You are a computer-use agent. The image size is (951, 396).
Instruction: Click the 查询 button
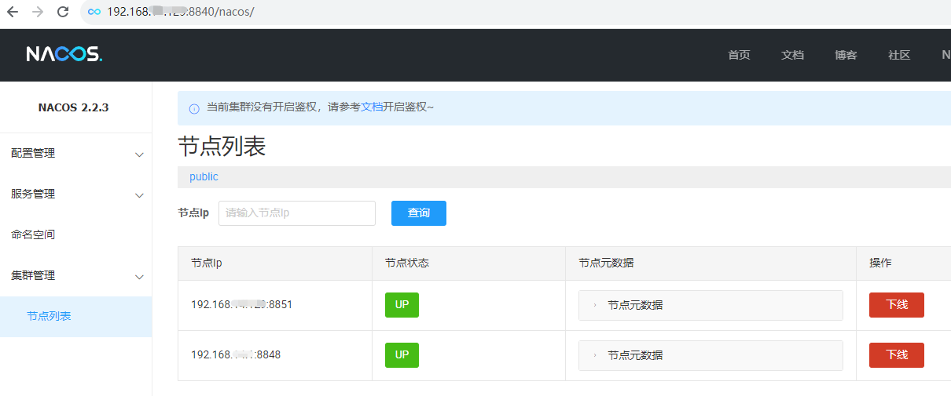coord(419,213)
